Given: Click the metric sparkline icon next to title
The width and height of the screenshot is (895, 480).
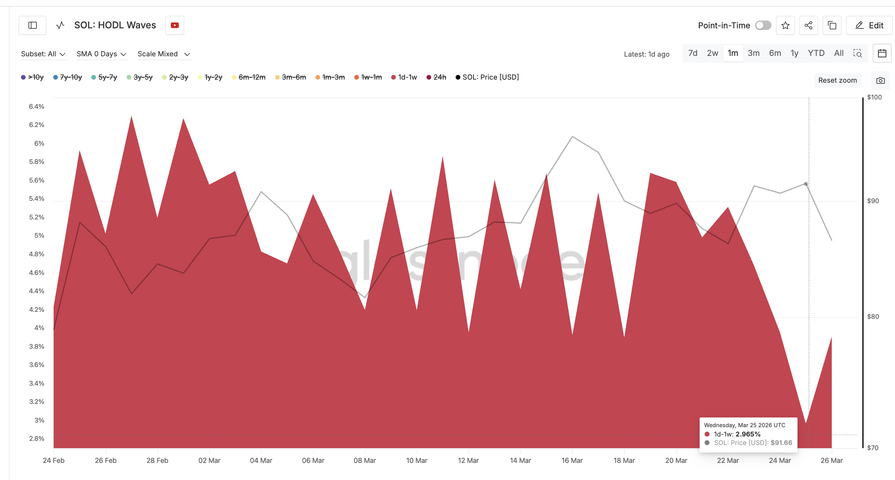Looking at the screenshot, I should (60, 25).
